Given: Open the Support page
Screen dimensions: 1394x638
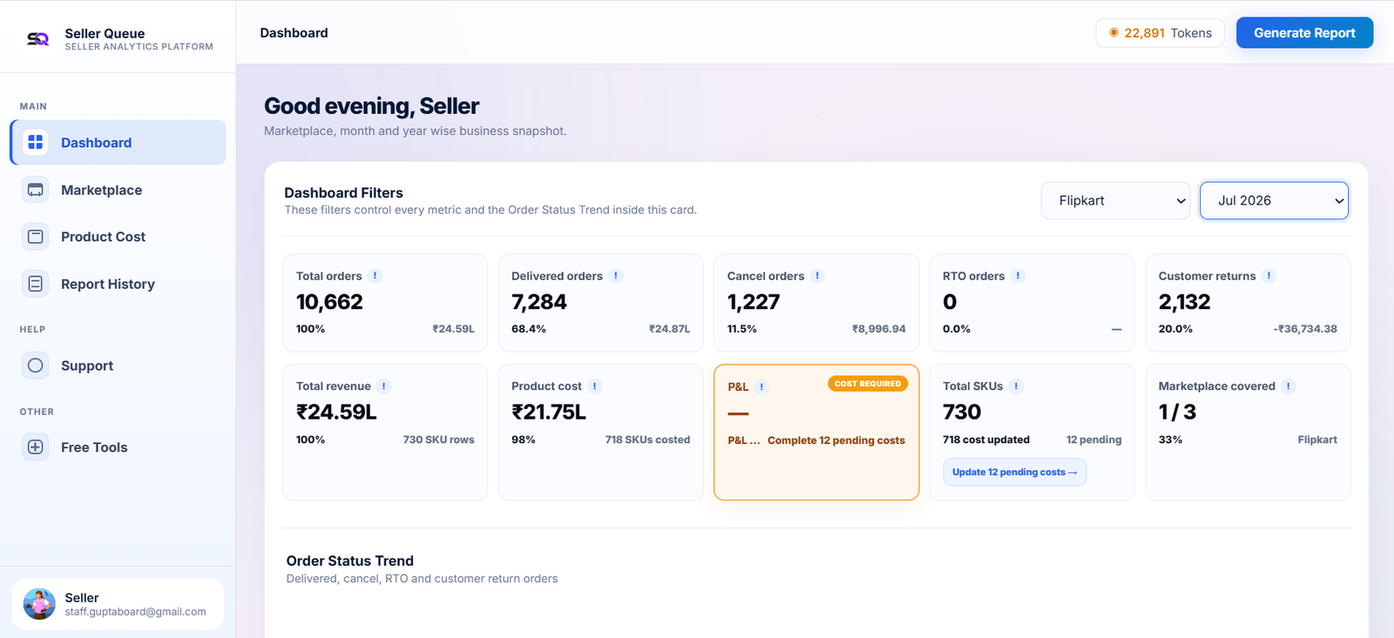Looking at the screenshot, I should [x=118, y=366].
